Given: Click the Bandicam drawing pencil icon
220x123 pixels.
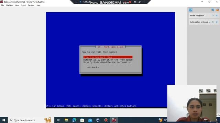Looking at the screenshot, I should 140,2.
